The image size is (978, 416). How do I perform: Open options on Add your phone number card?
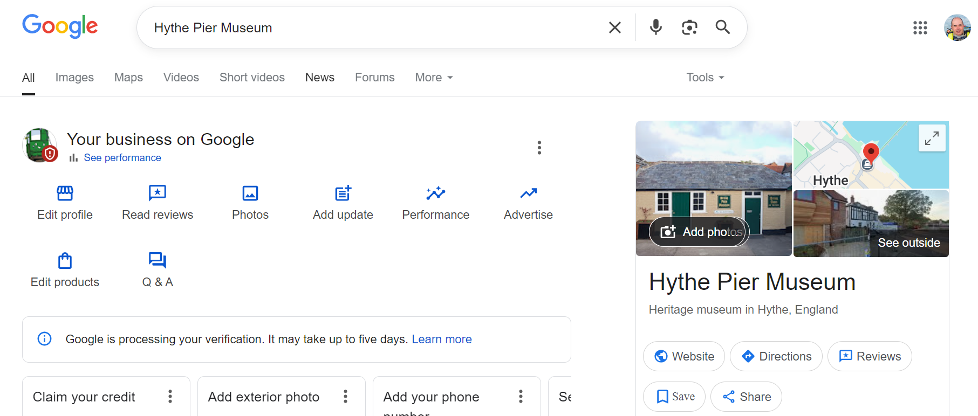pyautogui.click(x=521, y=397)
